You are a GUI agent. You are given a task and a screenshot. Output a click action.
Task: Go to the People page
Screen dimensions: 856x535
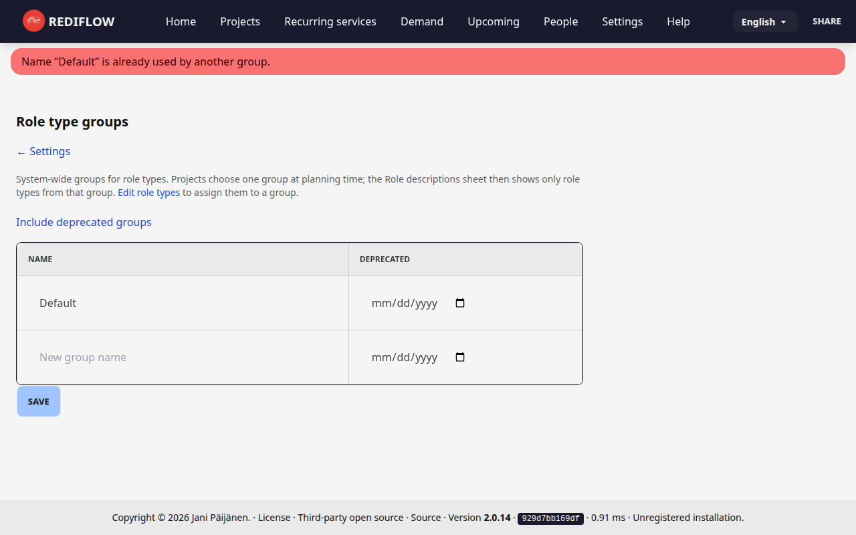coord(560,21)
